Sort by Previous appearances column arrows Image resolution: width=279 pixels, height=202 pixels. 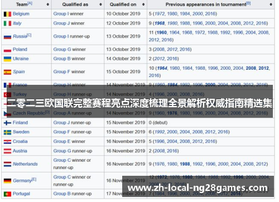pos(271,4)
